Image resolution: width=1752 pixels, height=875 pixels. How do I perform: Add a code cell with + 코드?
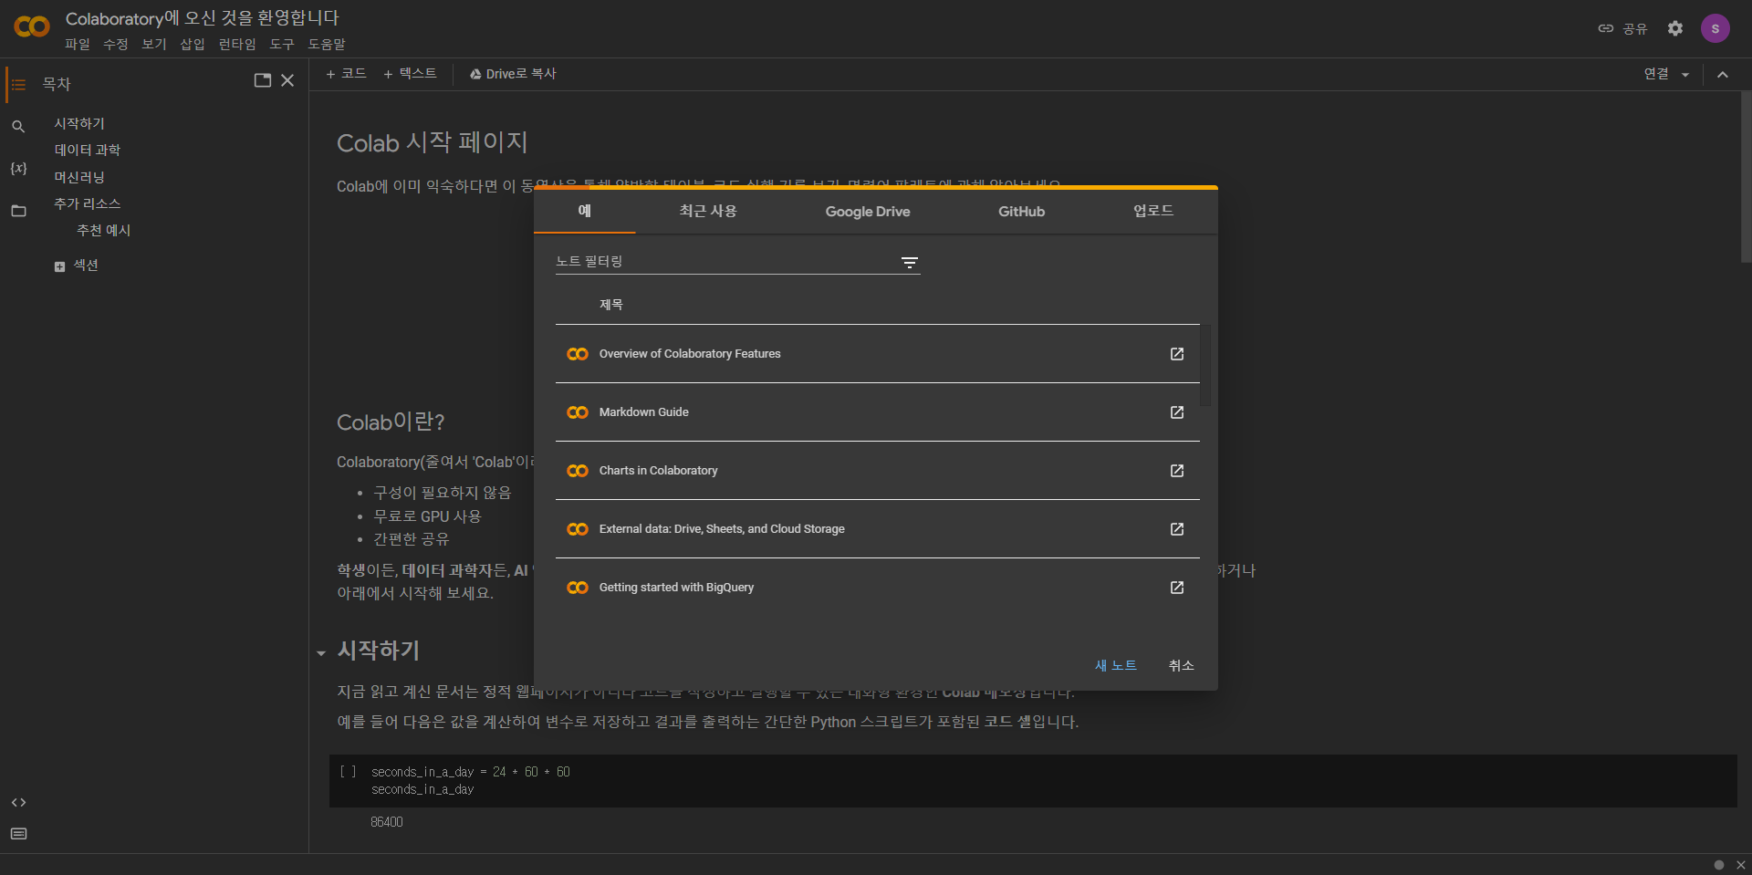tap(346, 74)
